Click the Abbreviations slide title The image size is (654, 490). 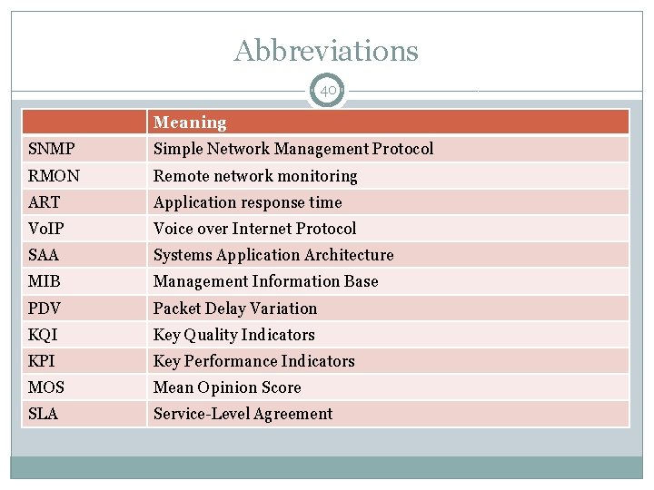coord(326,51)
